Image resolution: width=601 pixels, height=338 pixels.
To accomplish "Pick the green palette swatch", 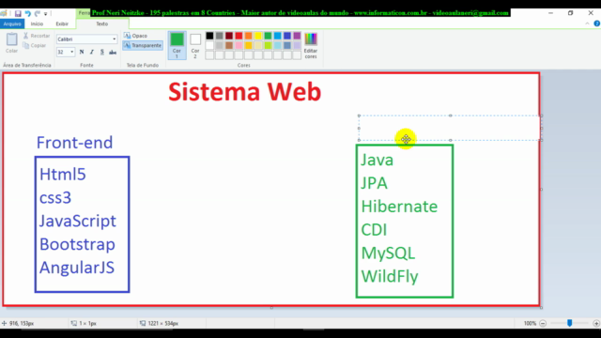I will [x=268, y=36].
